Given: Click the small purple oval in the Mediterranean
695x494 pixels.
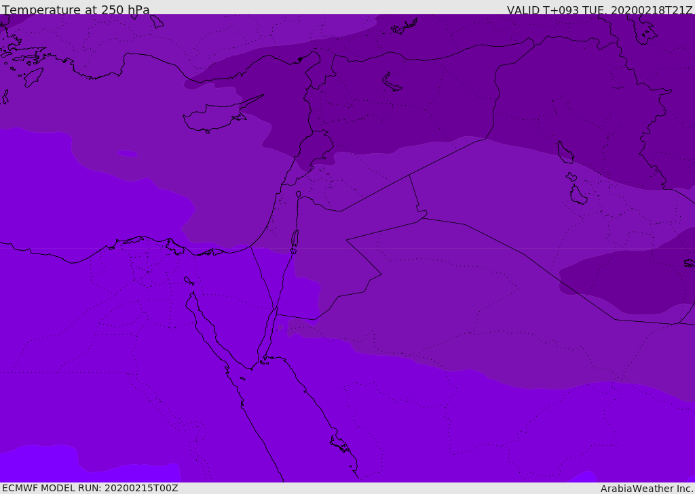Looking at the screenshot, I should point(127,154).
